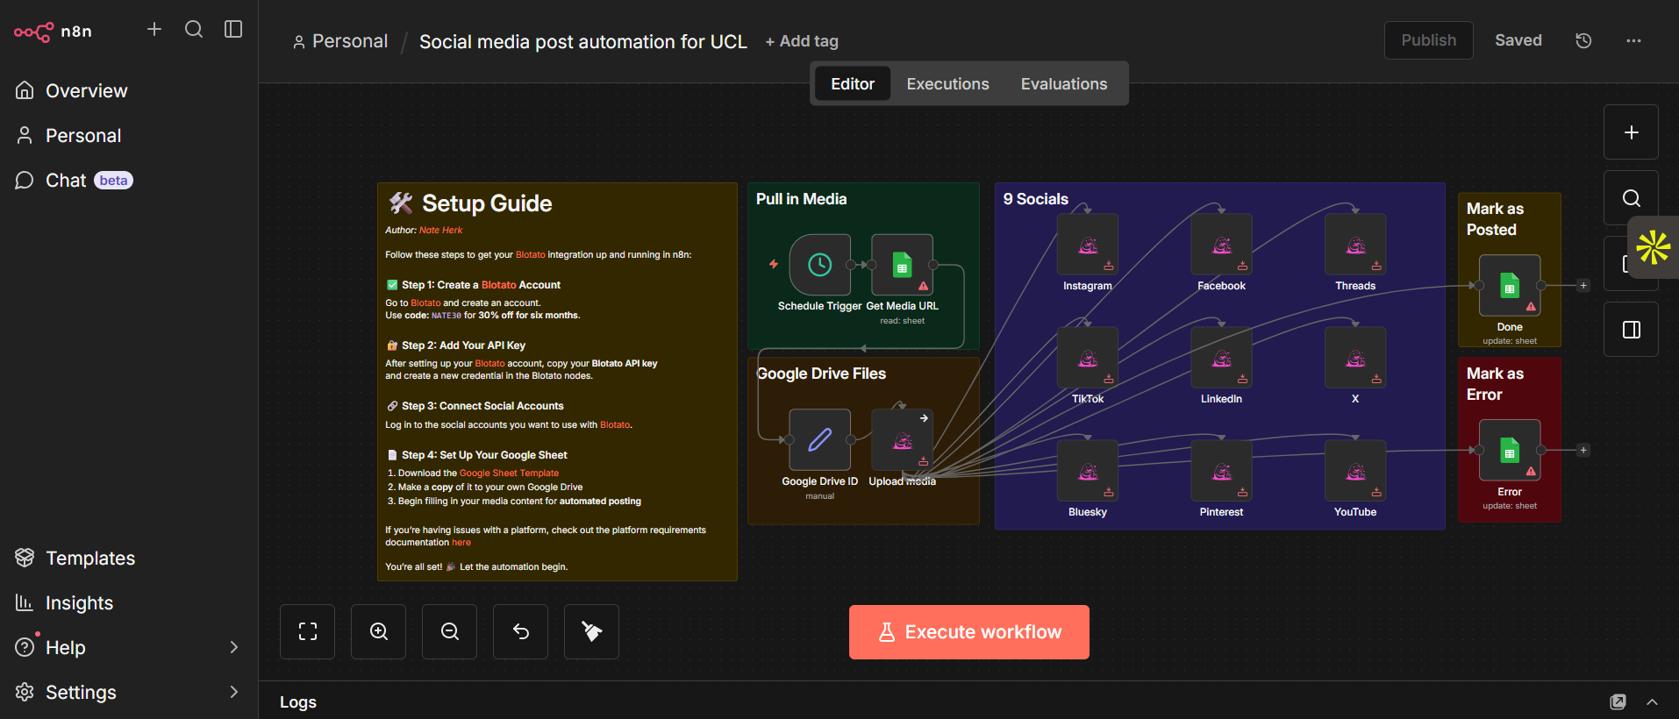This screenshot has width=1679, height=719.
Task: Expand the Logs panel chevron
Action: click(1652, 701)
